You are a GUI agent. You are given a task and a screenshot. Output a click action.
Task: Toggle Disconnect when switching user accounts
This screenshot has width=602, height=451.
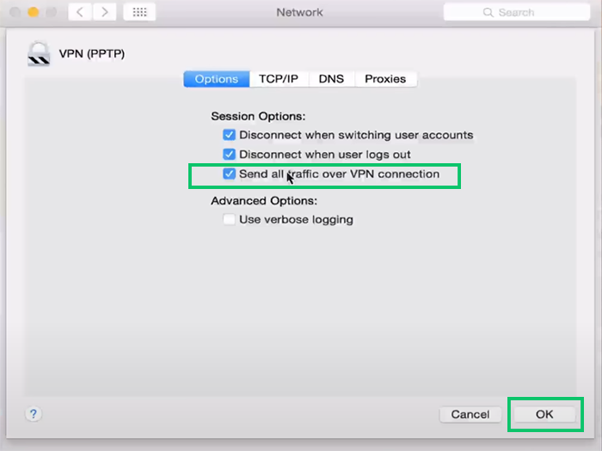[x=230, y=135]
